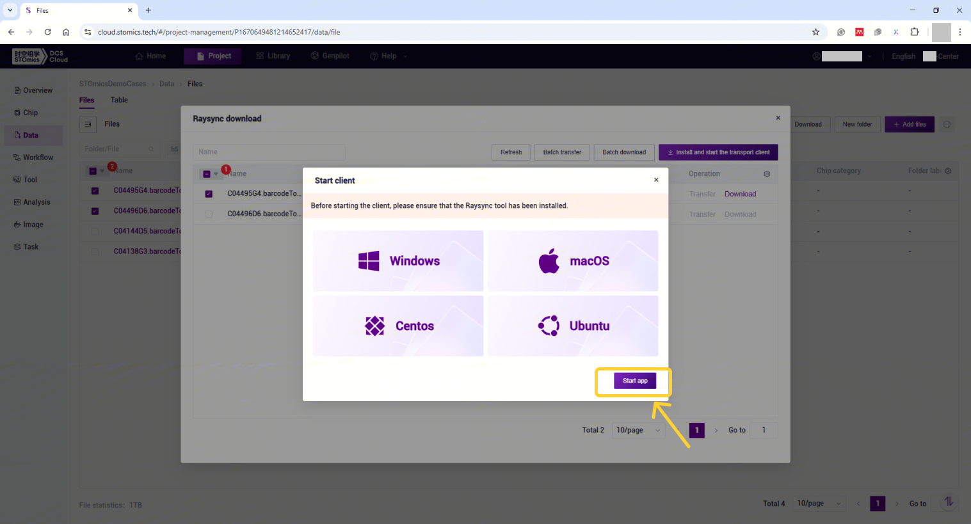
Task: Switch language via English
Action: 903,56
